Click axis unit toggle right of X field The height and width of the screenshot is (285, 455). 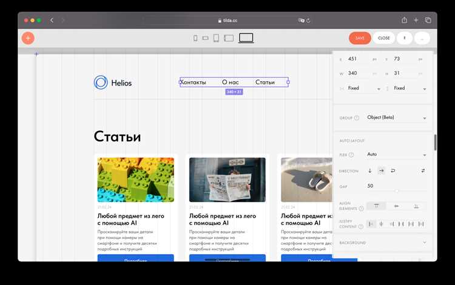click(x=374, y=59)
